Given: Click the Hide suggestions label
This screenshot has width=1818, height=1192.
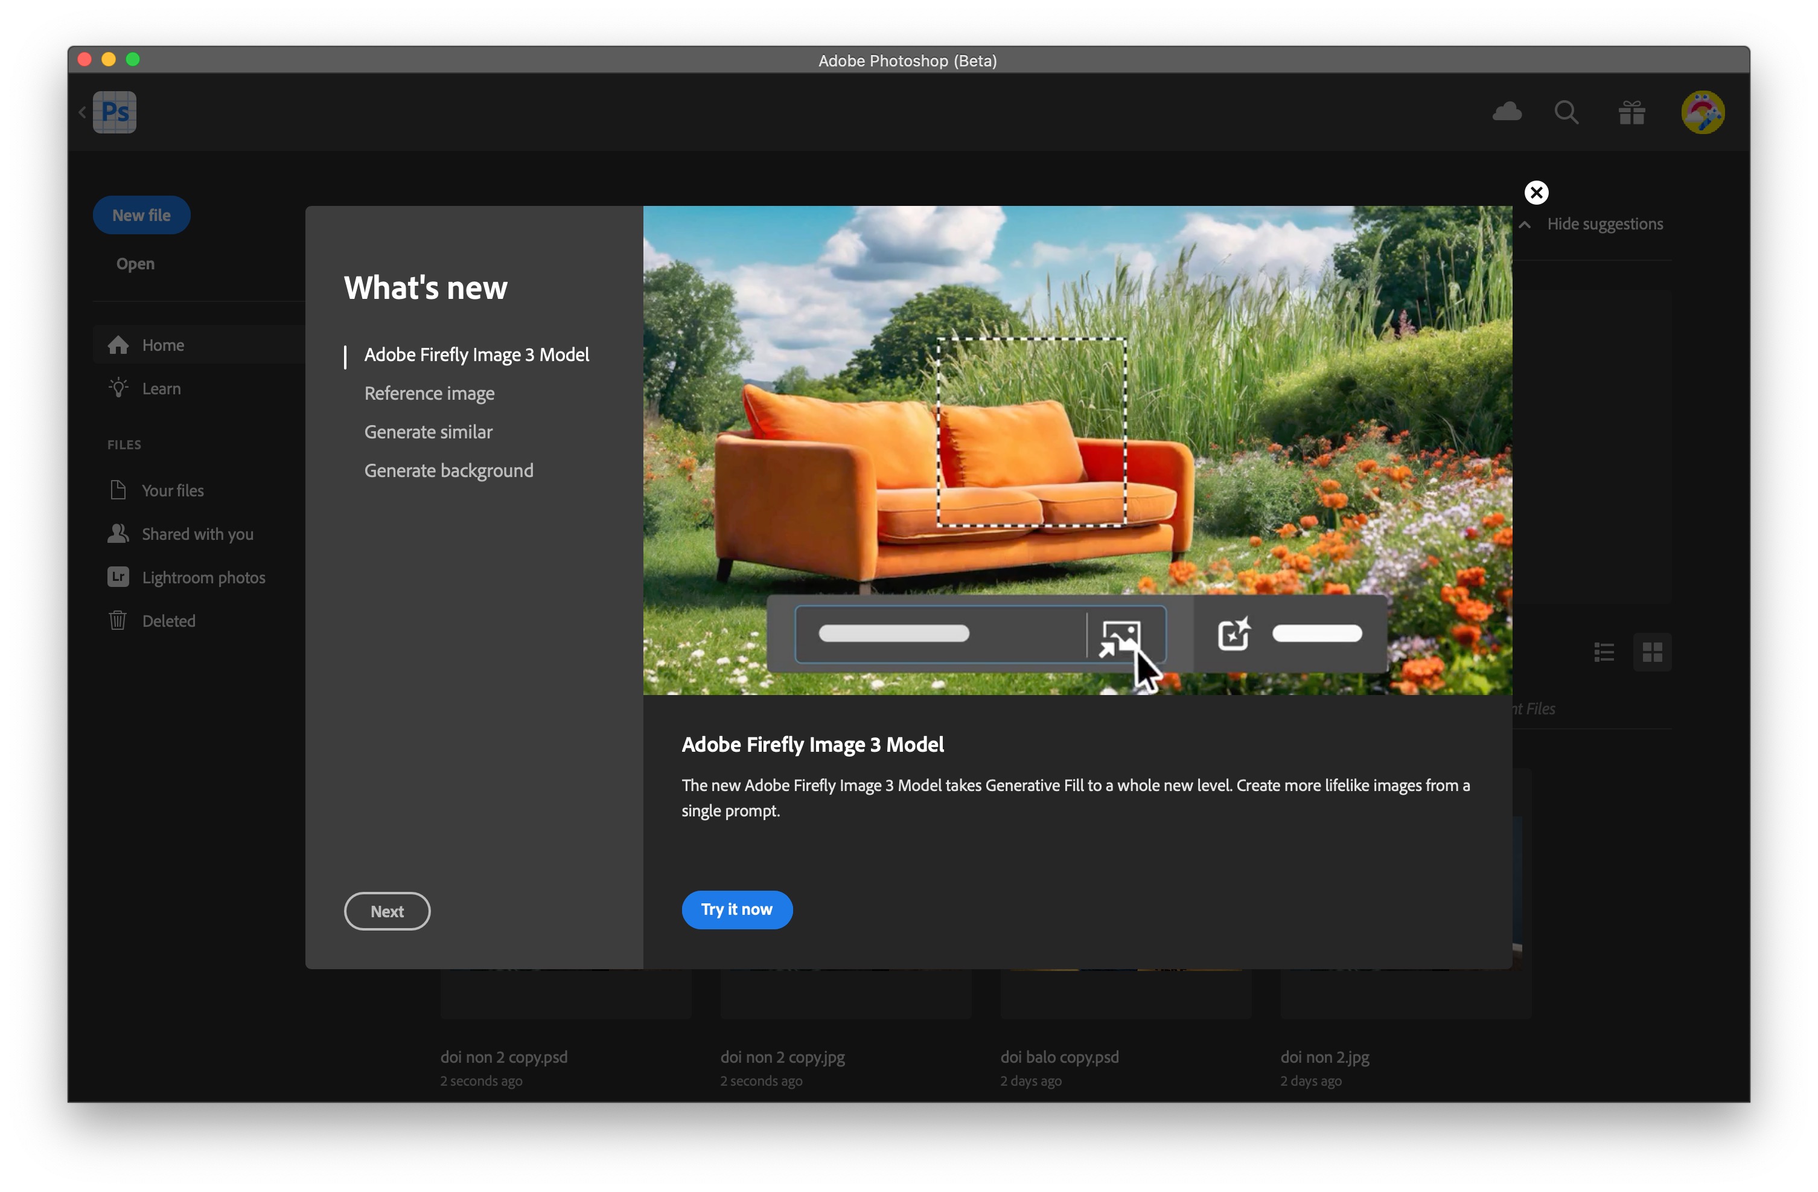Looking at the screenshot, I should coord(1605,224).
